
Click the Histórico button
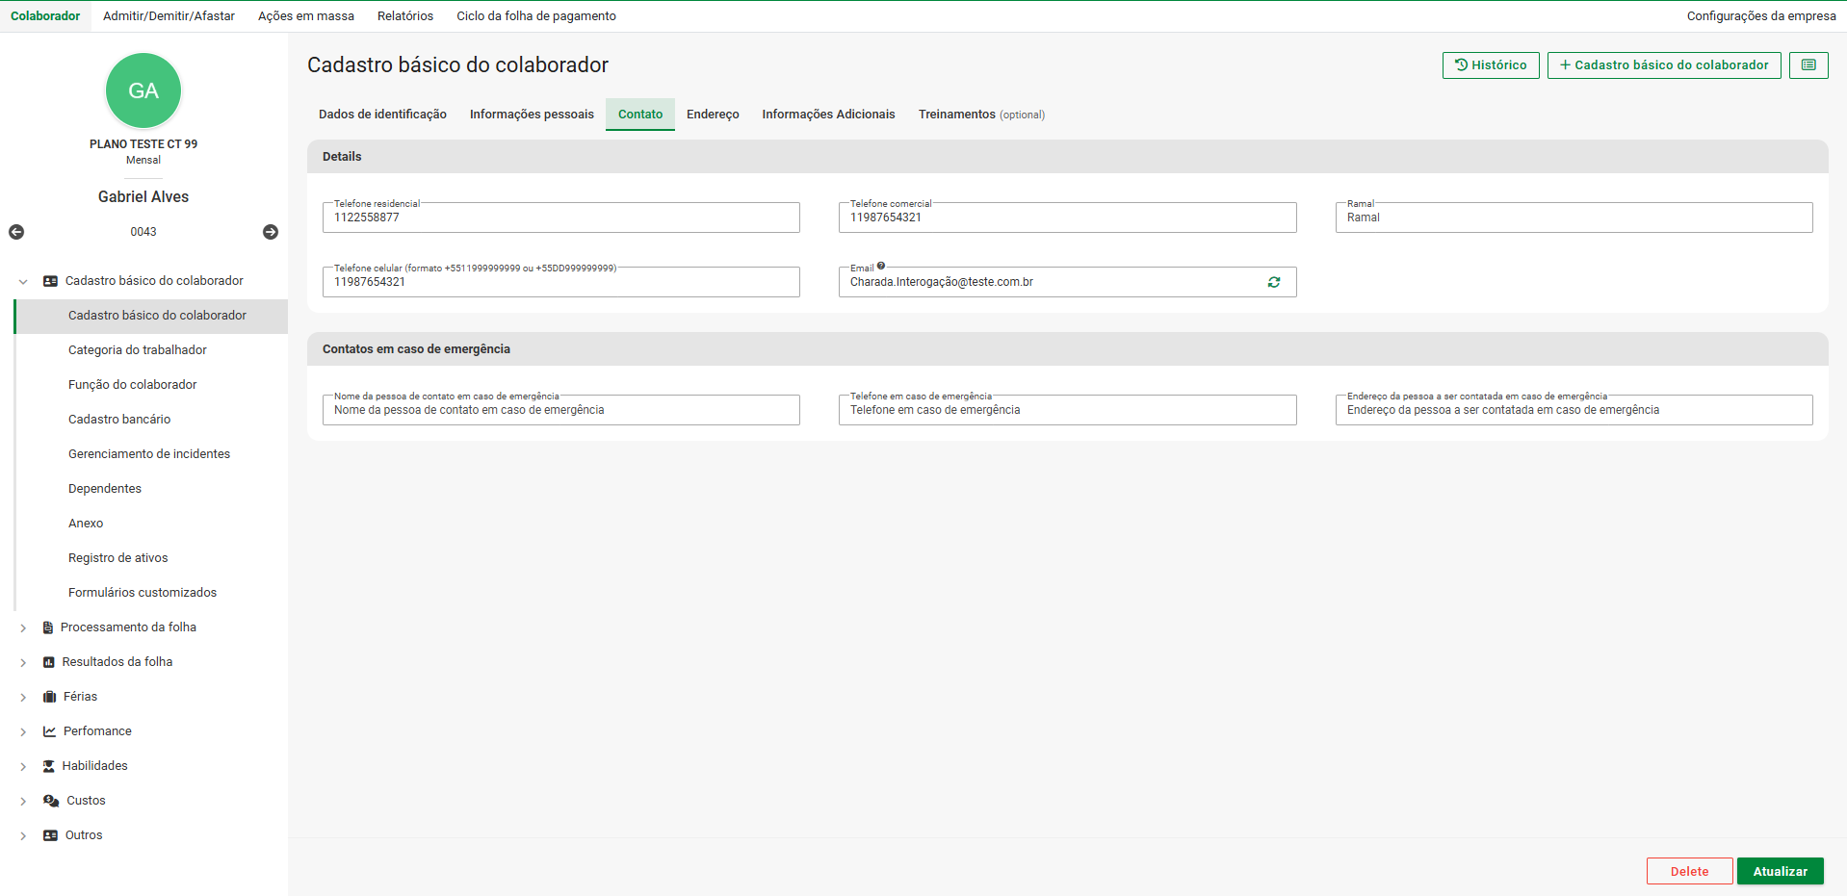click(x=1490, y=65)
